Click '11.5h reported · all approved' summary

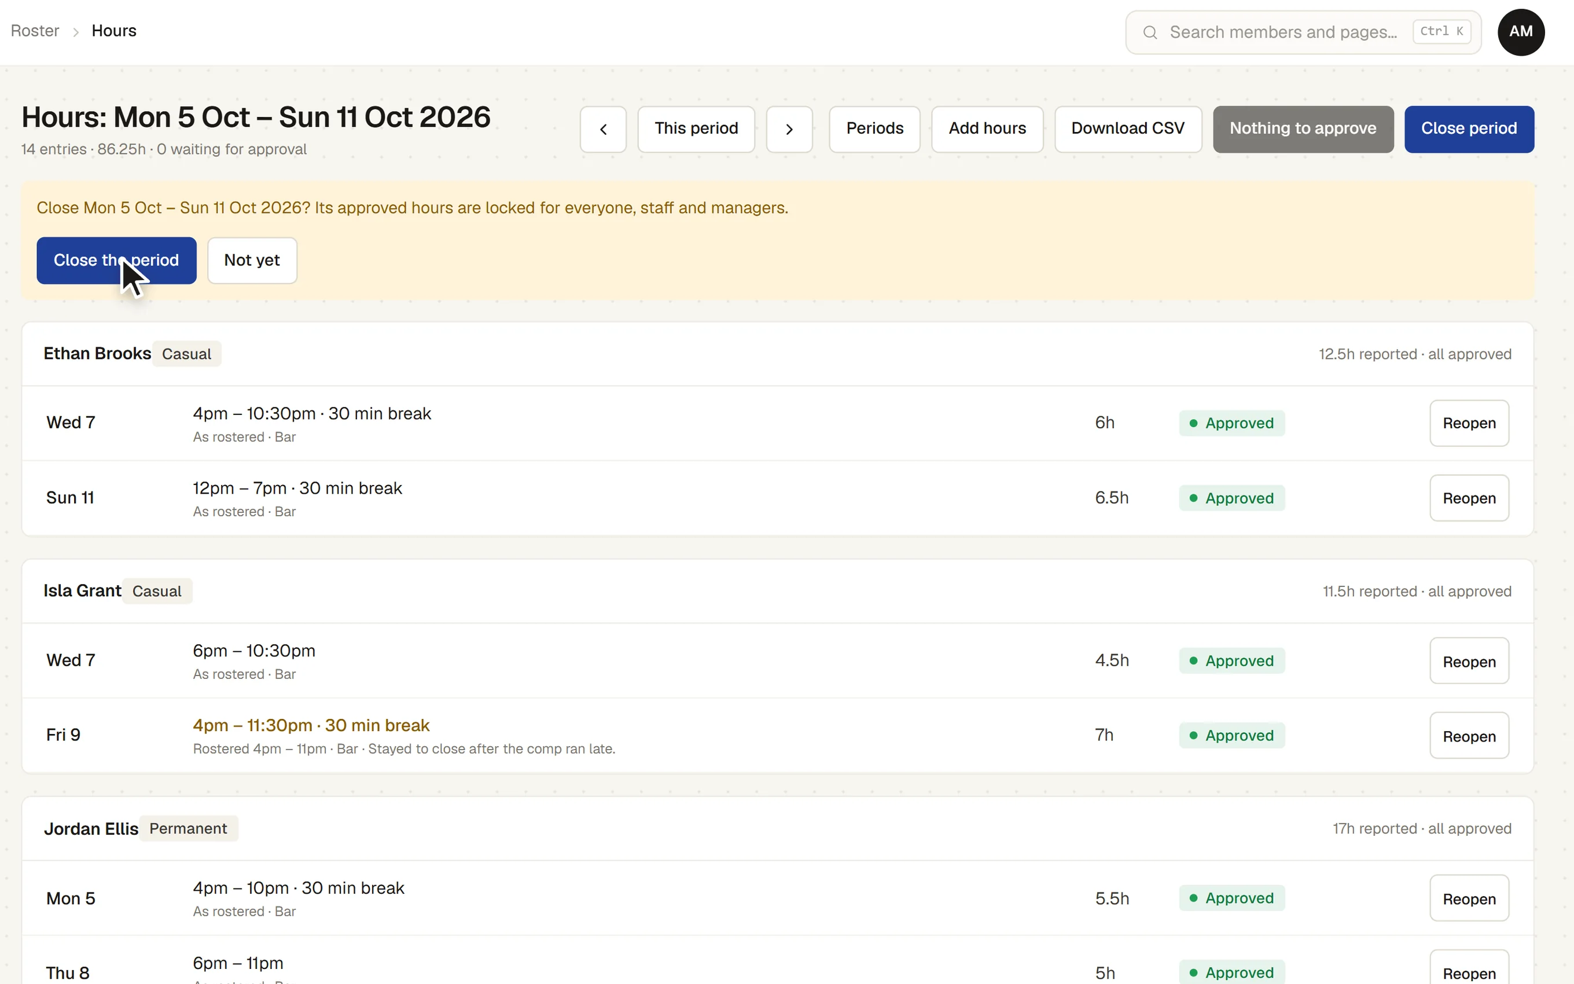[1417, 592]
